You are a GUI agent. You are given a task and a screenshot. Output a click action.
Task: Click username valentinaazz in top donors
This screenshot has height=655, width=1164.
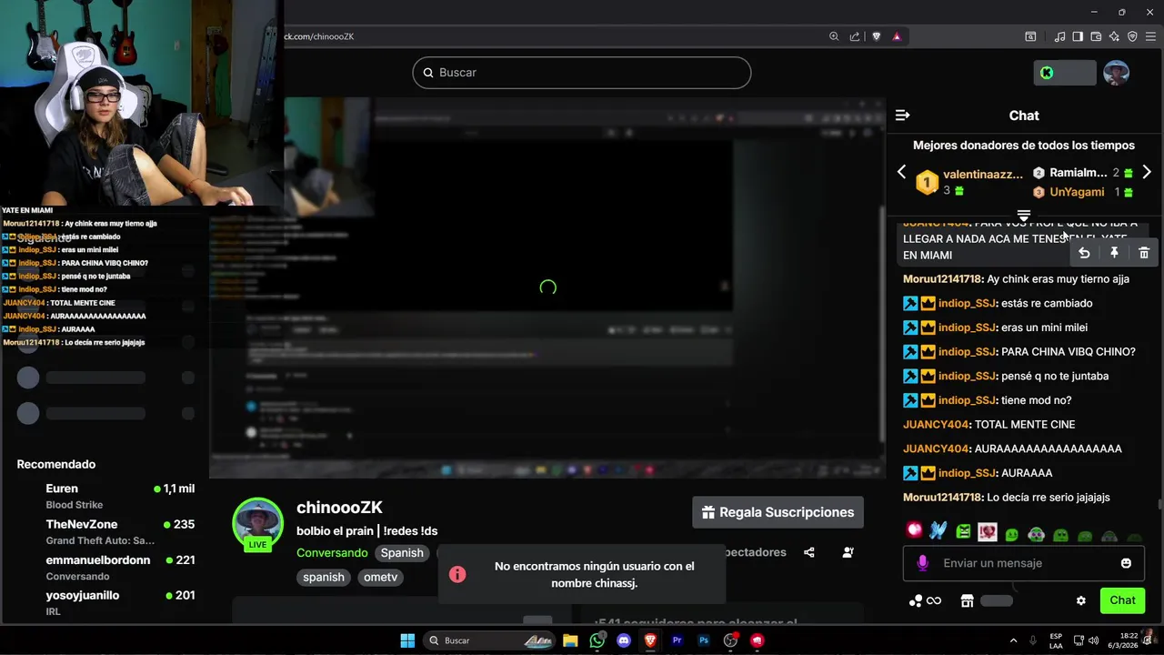[x=983, y=174]
